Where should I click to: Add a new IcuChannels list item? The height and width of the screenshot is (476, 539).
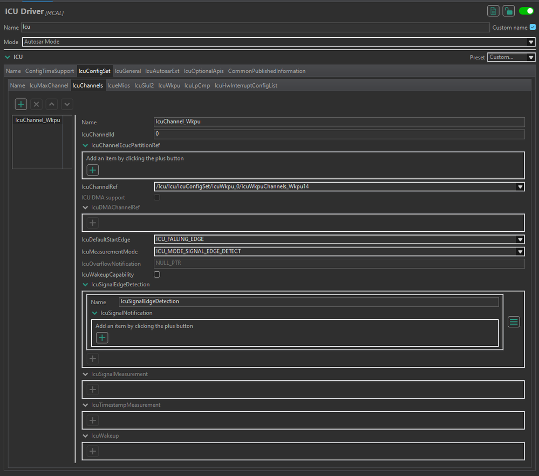tap(21, 104)
